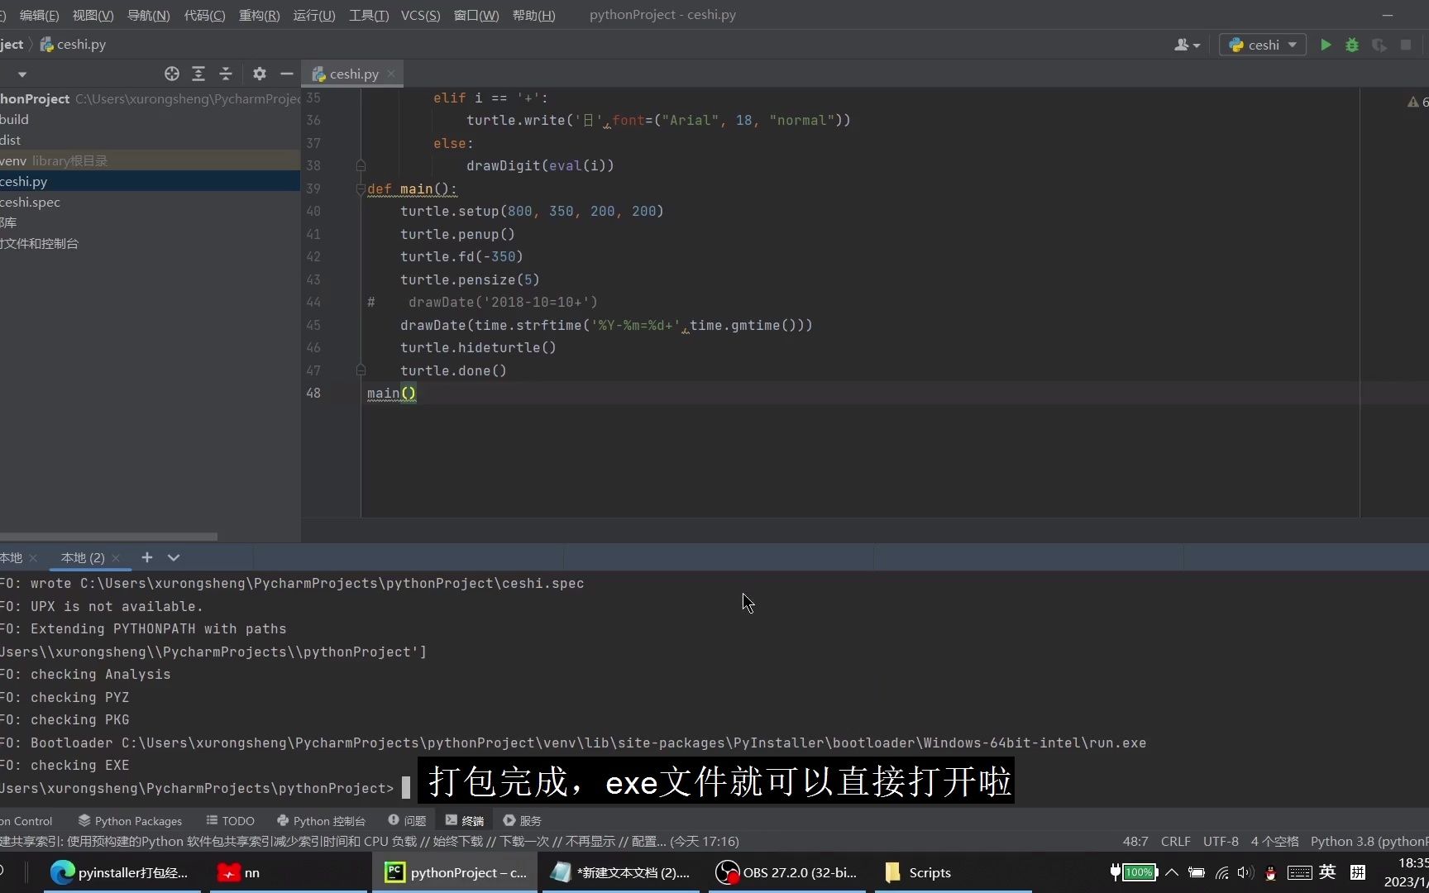
Task: Open the TODO tool window
Action: 230,820
